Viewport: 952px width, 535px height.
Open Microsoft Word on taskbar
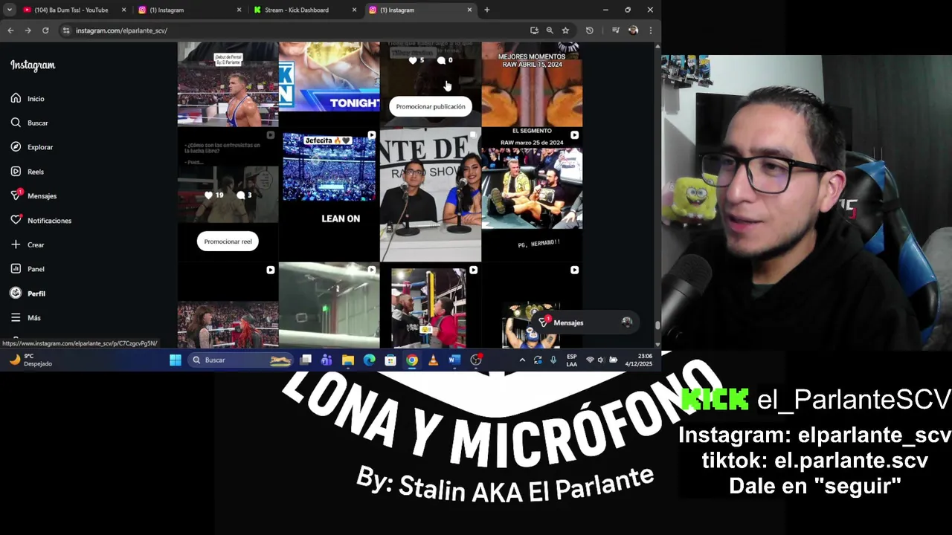pyautogui.click(x=454, y=360)
